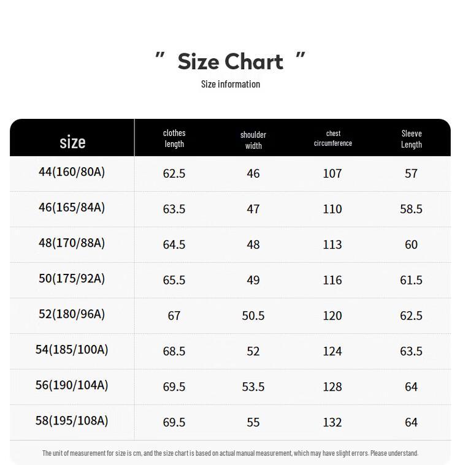This screenshot has height=465, width=460.
Task: Click the clothes length value 68.5
Action: click(x=174, y=351)
